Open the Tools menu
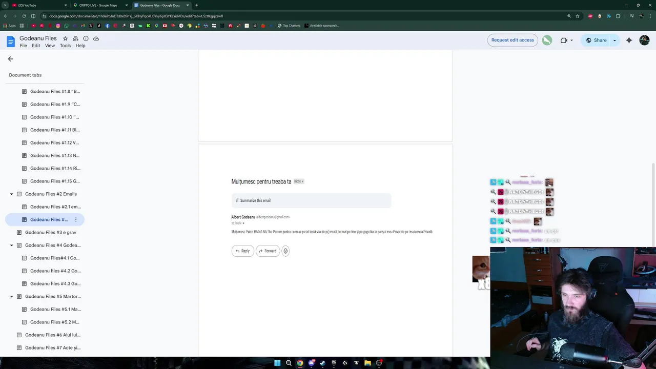 point(65,46)
